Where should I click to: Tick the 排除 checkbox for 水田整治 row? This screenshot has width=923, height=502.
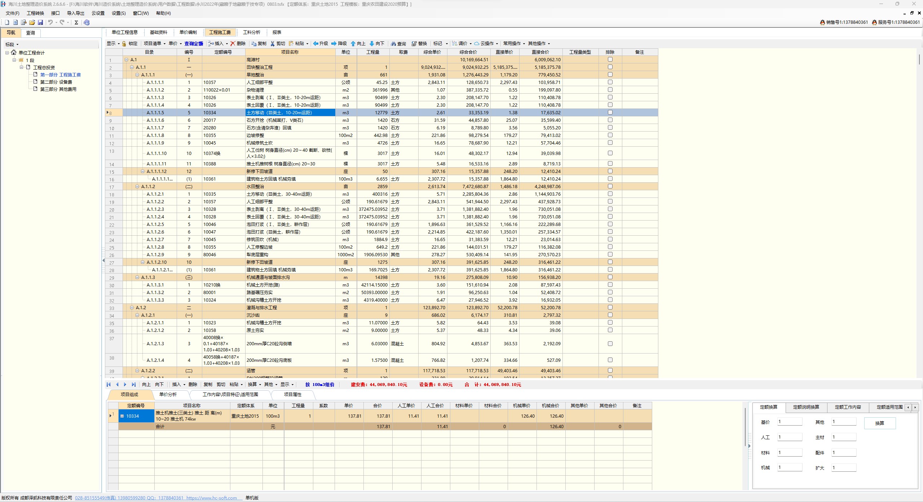point(610,186)
